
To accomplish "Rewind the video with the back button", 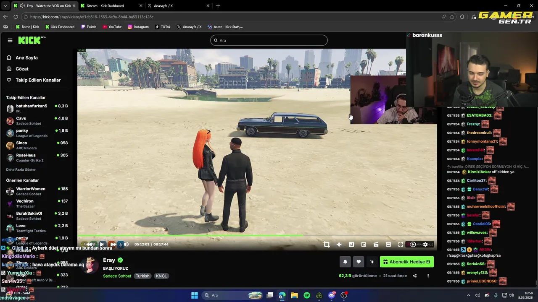I will coord(89,244).
